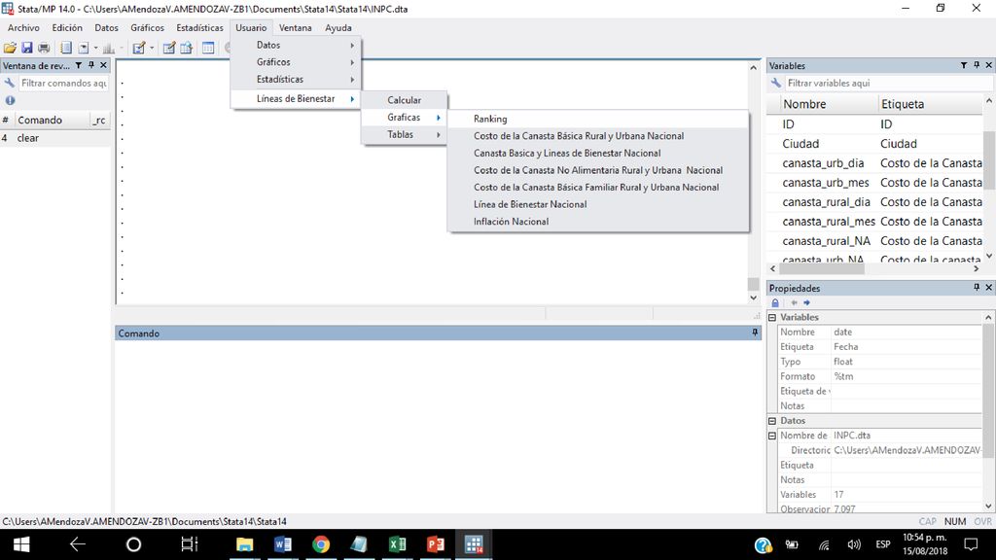Expand Datos submenu under Usuario
Viewport: 996px width, 560px height.
(x=296, y=45)
